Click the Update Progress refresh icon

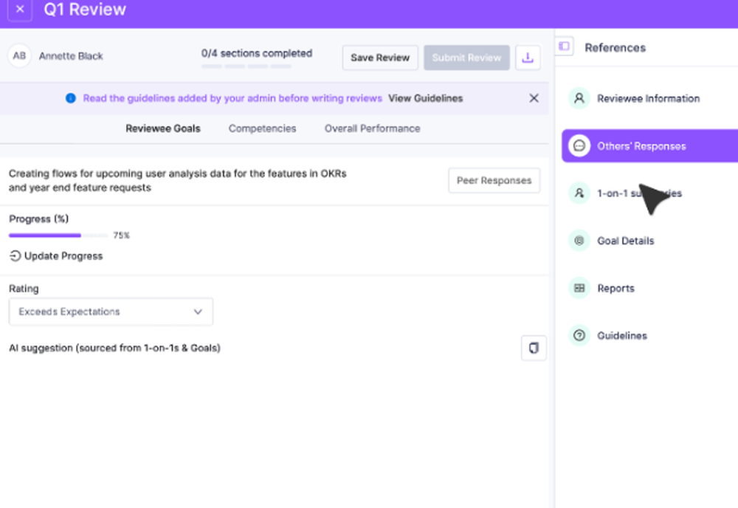(14, 256)
